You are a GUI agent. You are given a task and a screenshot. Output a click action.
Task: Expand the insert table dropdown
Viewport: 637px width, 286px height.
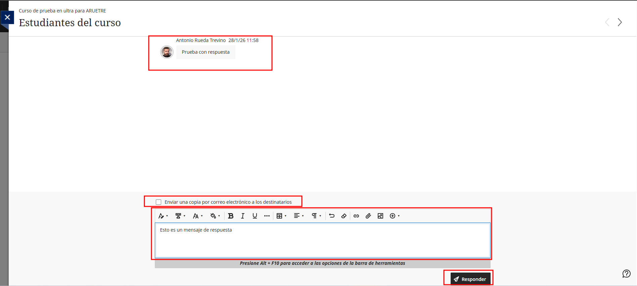pos(281,216)
